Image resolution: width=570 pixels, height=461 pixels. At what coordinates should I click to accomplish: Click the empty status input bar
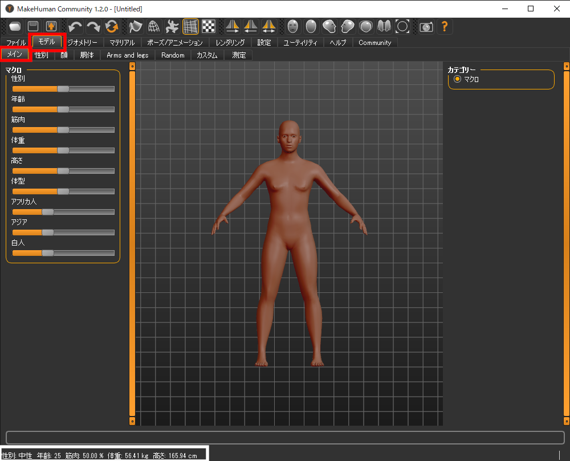(284, 437)
